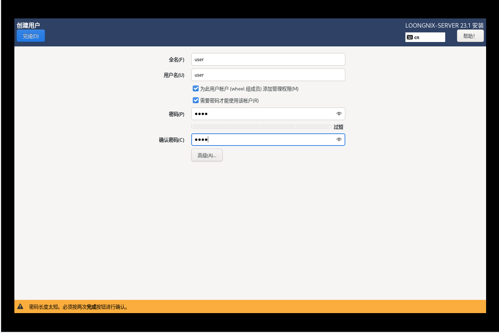Click the 确认密码(C) label
499x333 pixels.
172,140
